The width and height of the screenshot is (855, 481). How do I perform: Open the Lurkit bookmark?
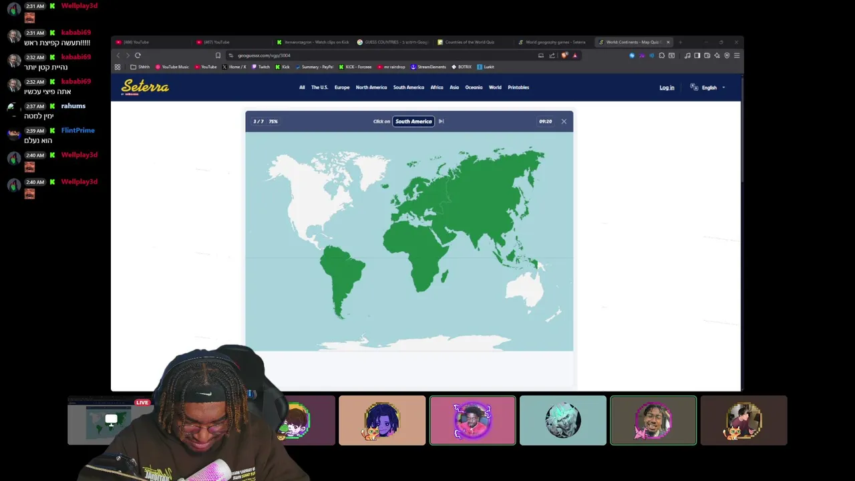pyautogui.click(x=486, y=67)
